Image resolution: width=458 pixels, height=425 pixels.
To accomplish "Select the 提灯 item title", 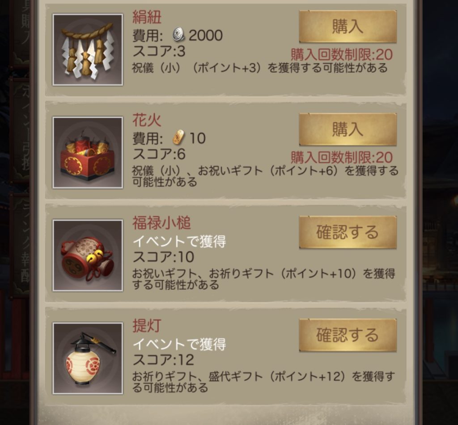I will [x=147, y=325].
